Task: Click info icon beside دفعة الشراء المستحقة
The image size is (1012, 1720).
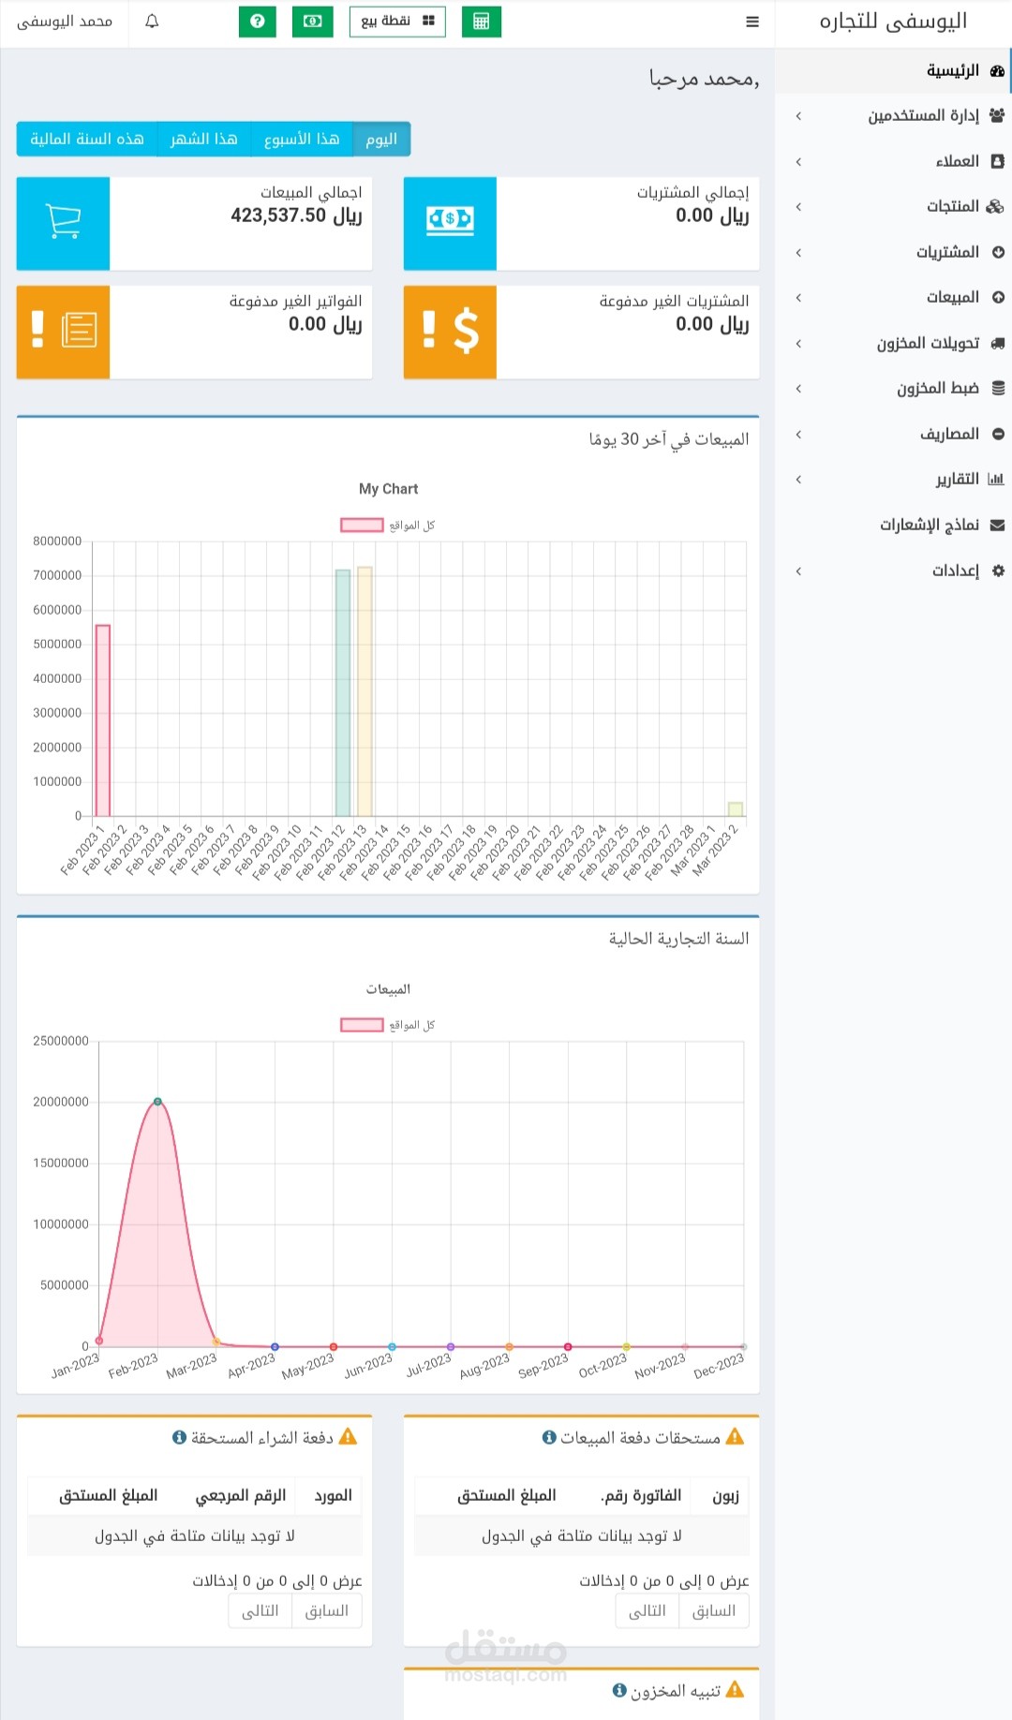Action: [x=180, y=1437]
